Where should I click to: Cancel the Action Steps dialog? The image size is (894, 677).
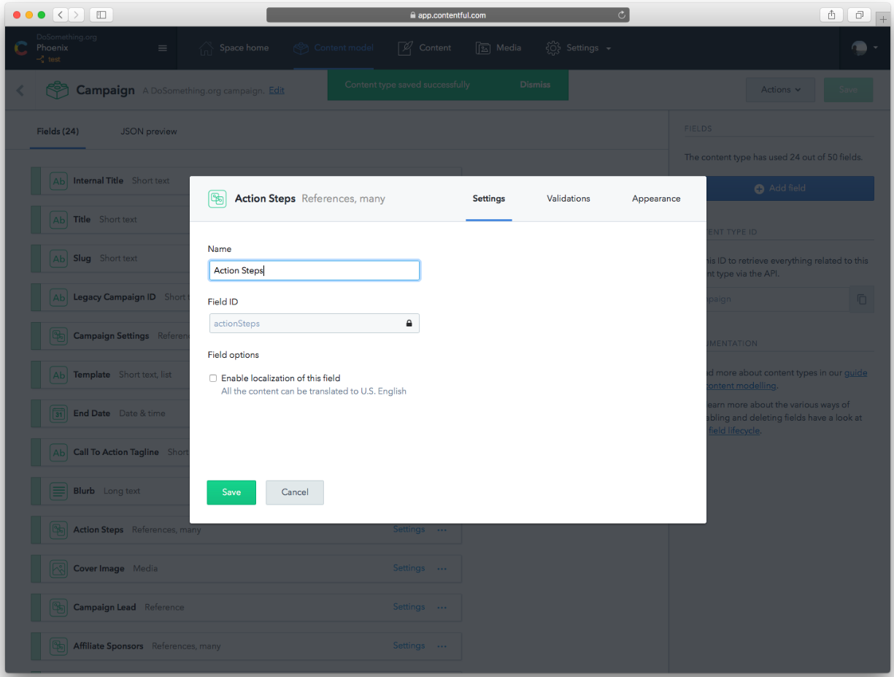[295, 492]
